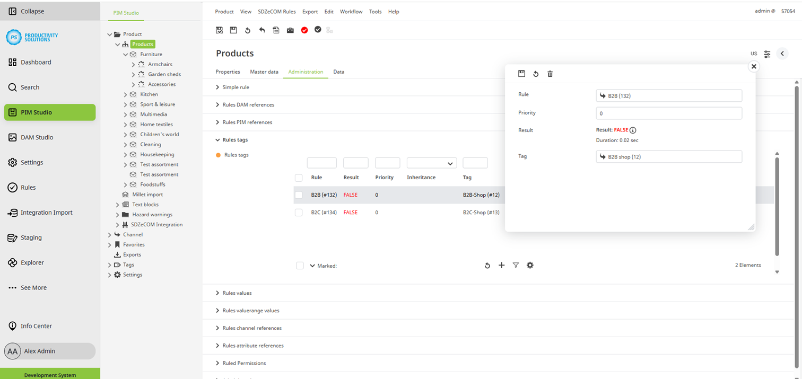802x379 pixels.
Task: Click the plus icon to add rule tag
Action: coord(501,265)
